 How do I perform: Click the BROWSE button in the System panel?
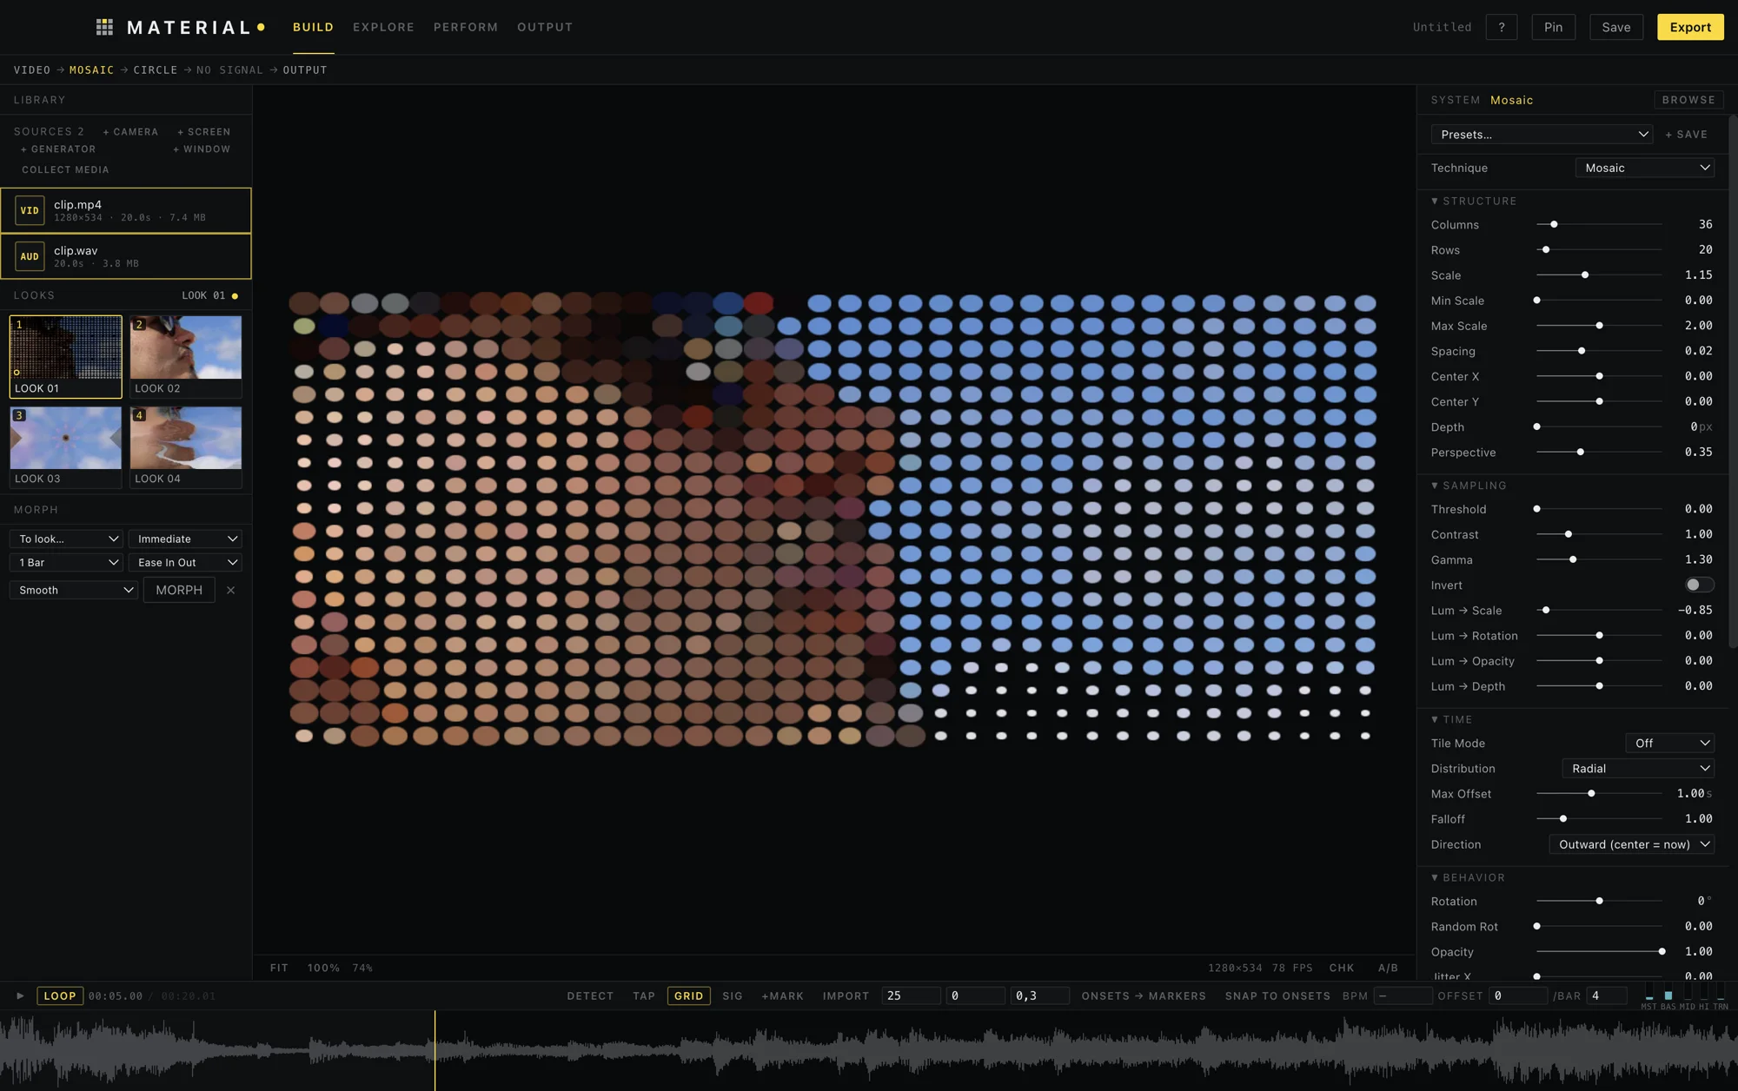click(x=1688, y=100)
